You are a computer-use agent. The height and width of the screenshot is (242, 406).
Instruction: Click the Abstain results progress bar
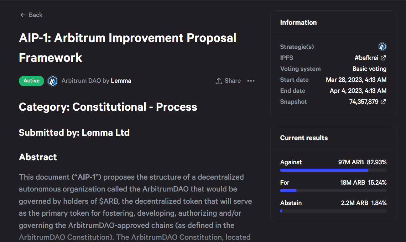coord(333,211)
